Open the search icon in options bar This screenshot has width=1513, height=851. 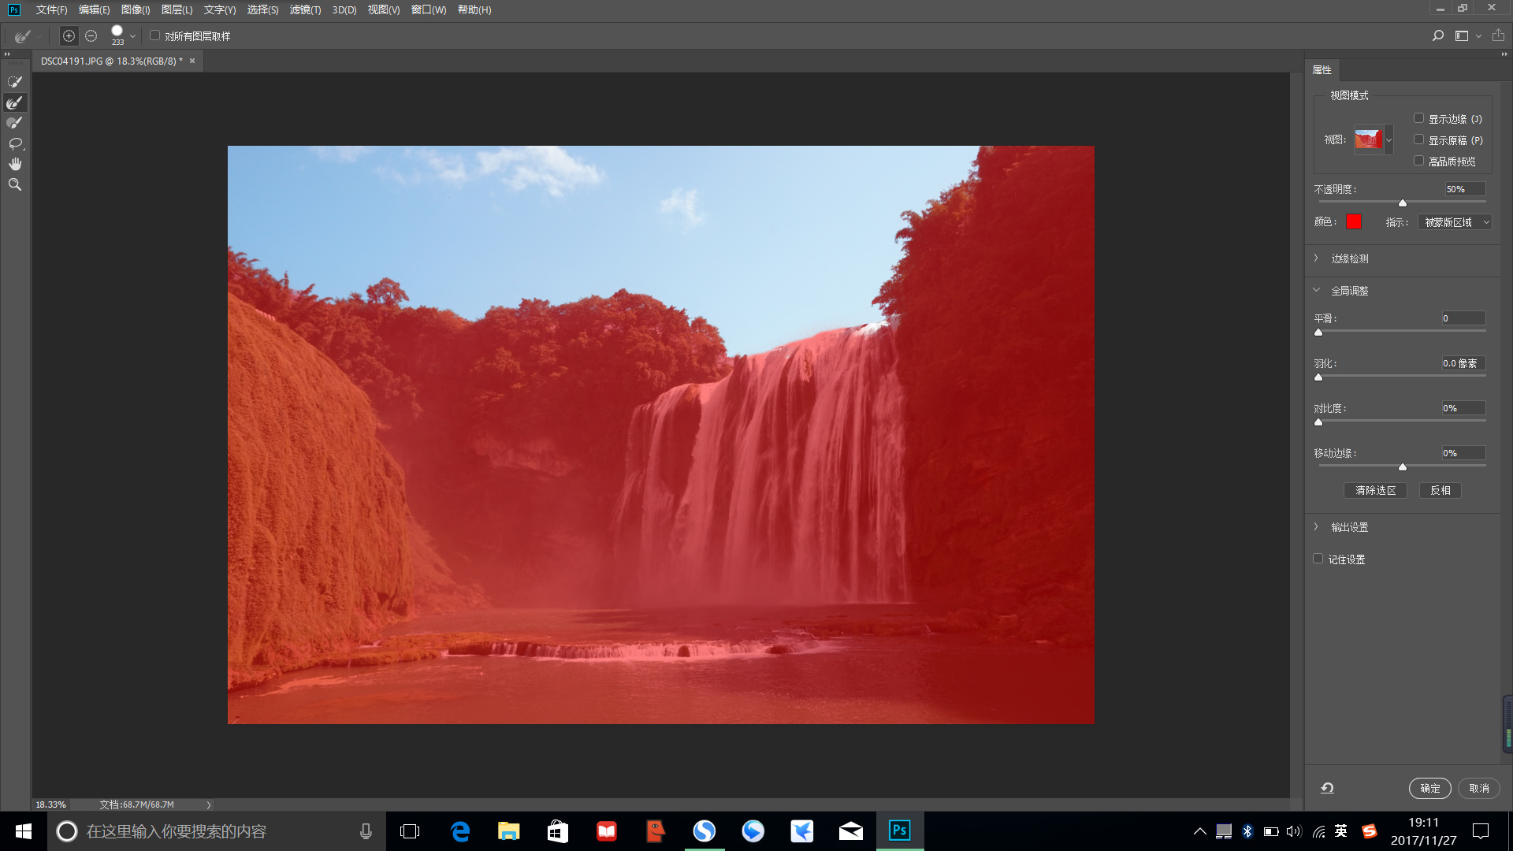click(1437, 36)
